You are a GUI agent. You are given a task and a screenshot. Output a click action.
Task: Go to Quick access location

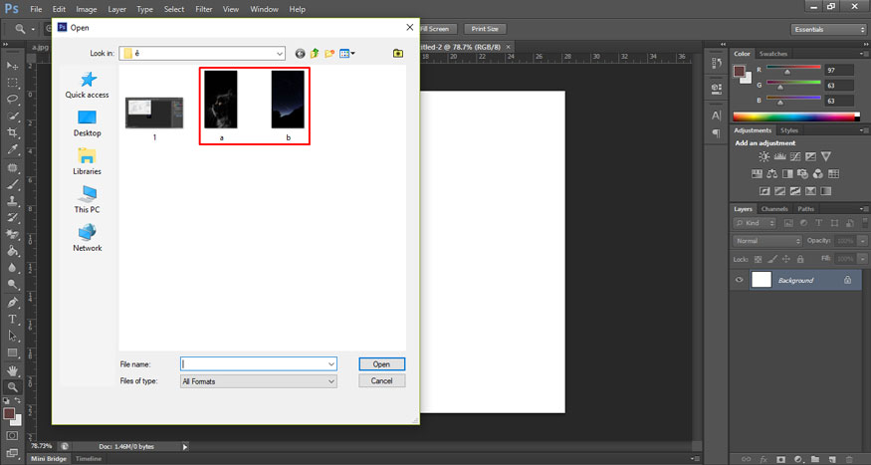[x=88, y=86]
